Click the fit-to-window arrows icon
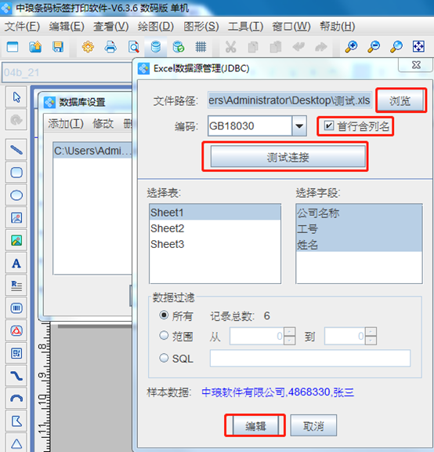Image resolution: width=434 pixels, height=452 pixels. (x=418, y=47)
